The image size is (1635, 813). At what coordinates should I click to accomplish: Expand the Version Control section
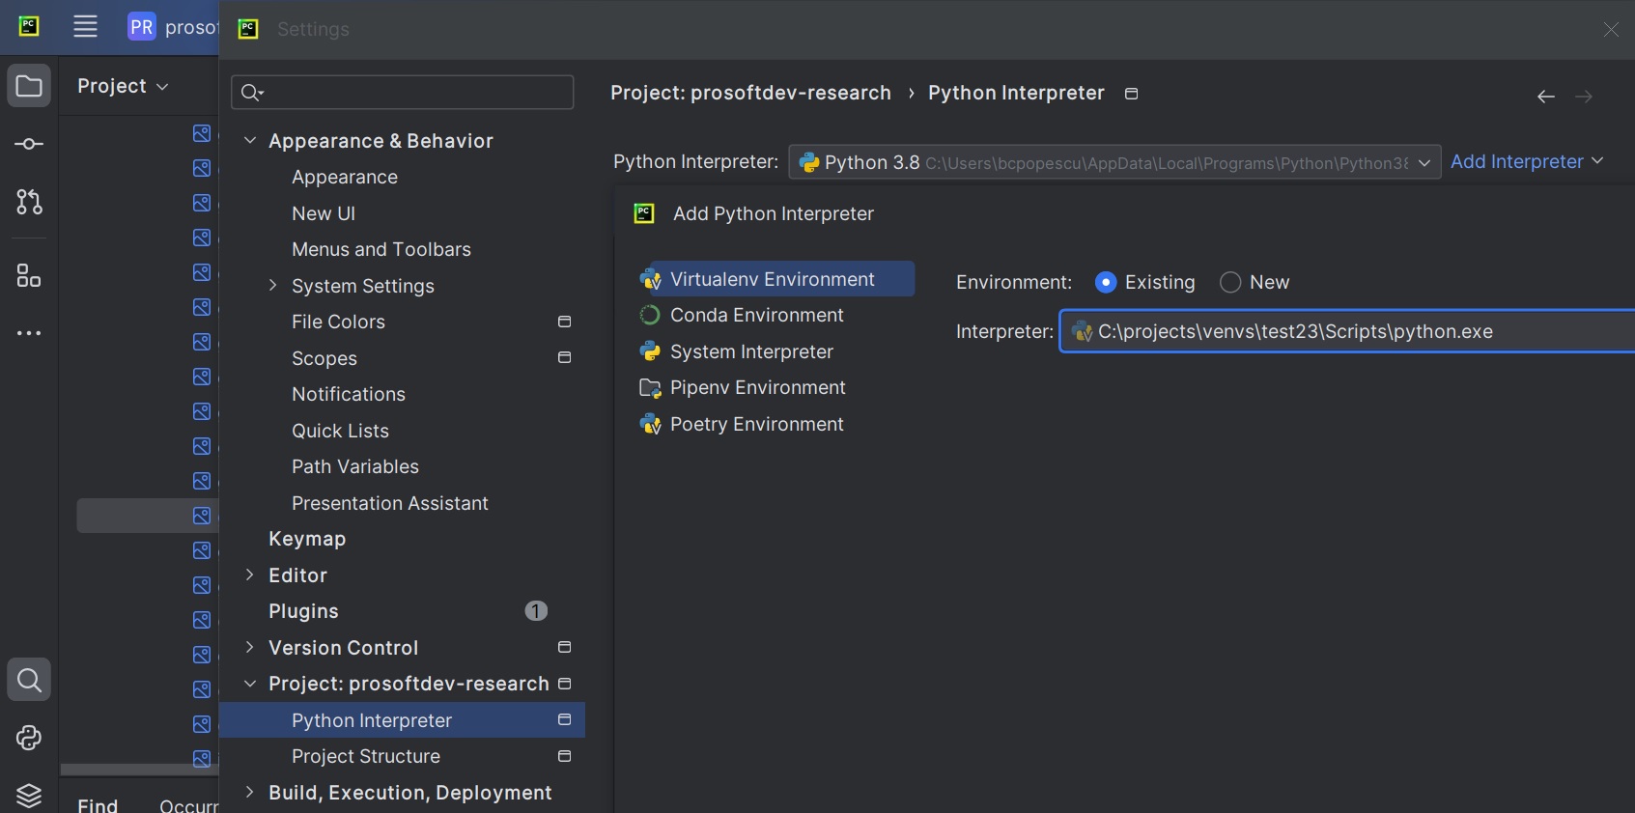click(x=250, y=647)
